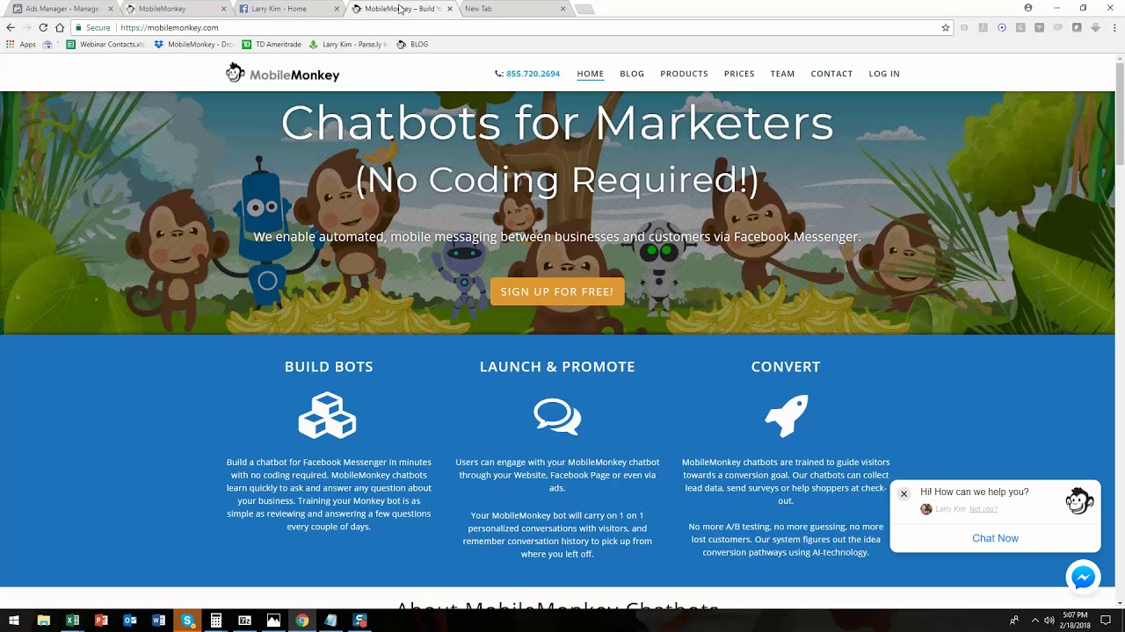Viewport: 1125px width, 632px height.
Task: Click the PDF extension icon in the Chrome toolbar
Action: point(983,27)
